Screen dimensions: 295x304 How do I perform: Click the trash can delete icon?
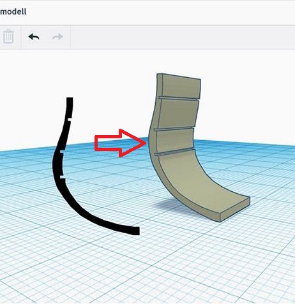pyautogui.click(x=8, y=37)
